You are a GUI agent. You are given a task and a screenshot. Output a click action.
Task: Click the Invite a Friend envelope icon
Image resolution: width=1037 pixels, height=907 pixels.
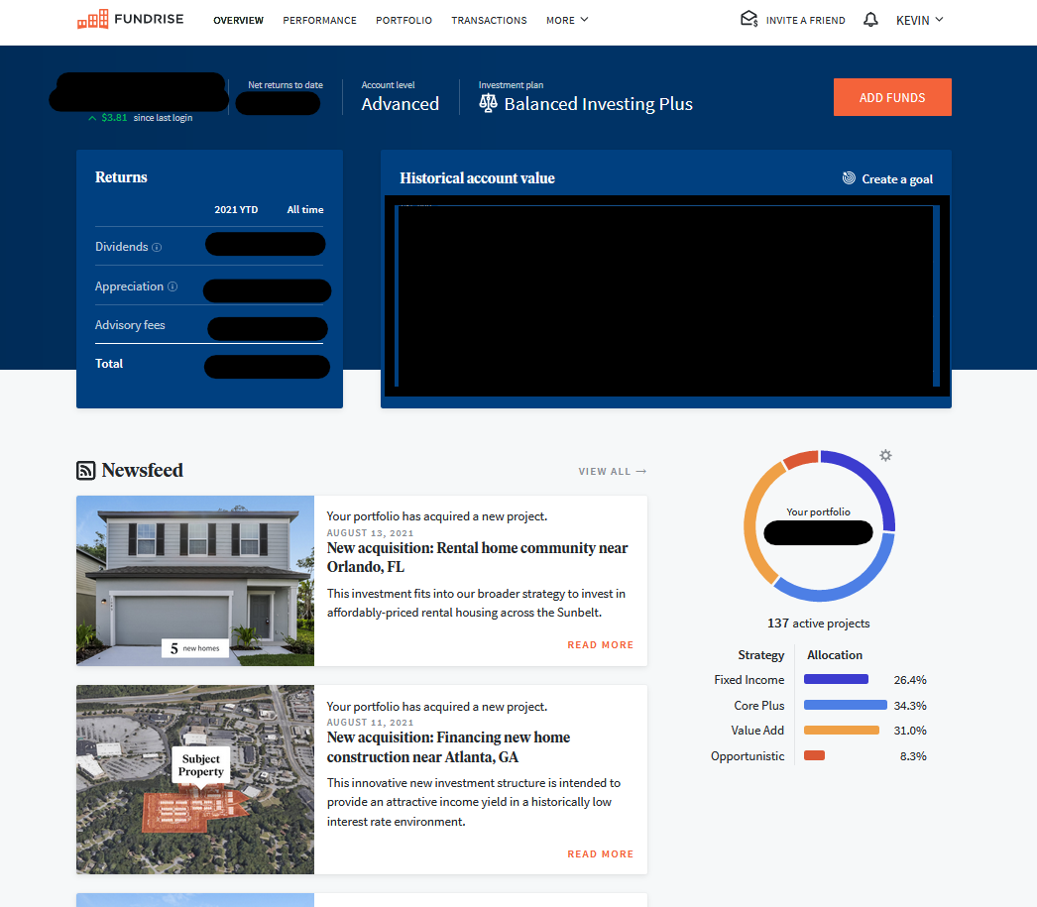tap(749, 20)
